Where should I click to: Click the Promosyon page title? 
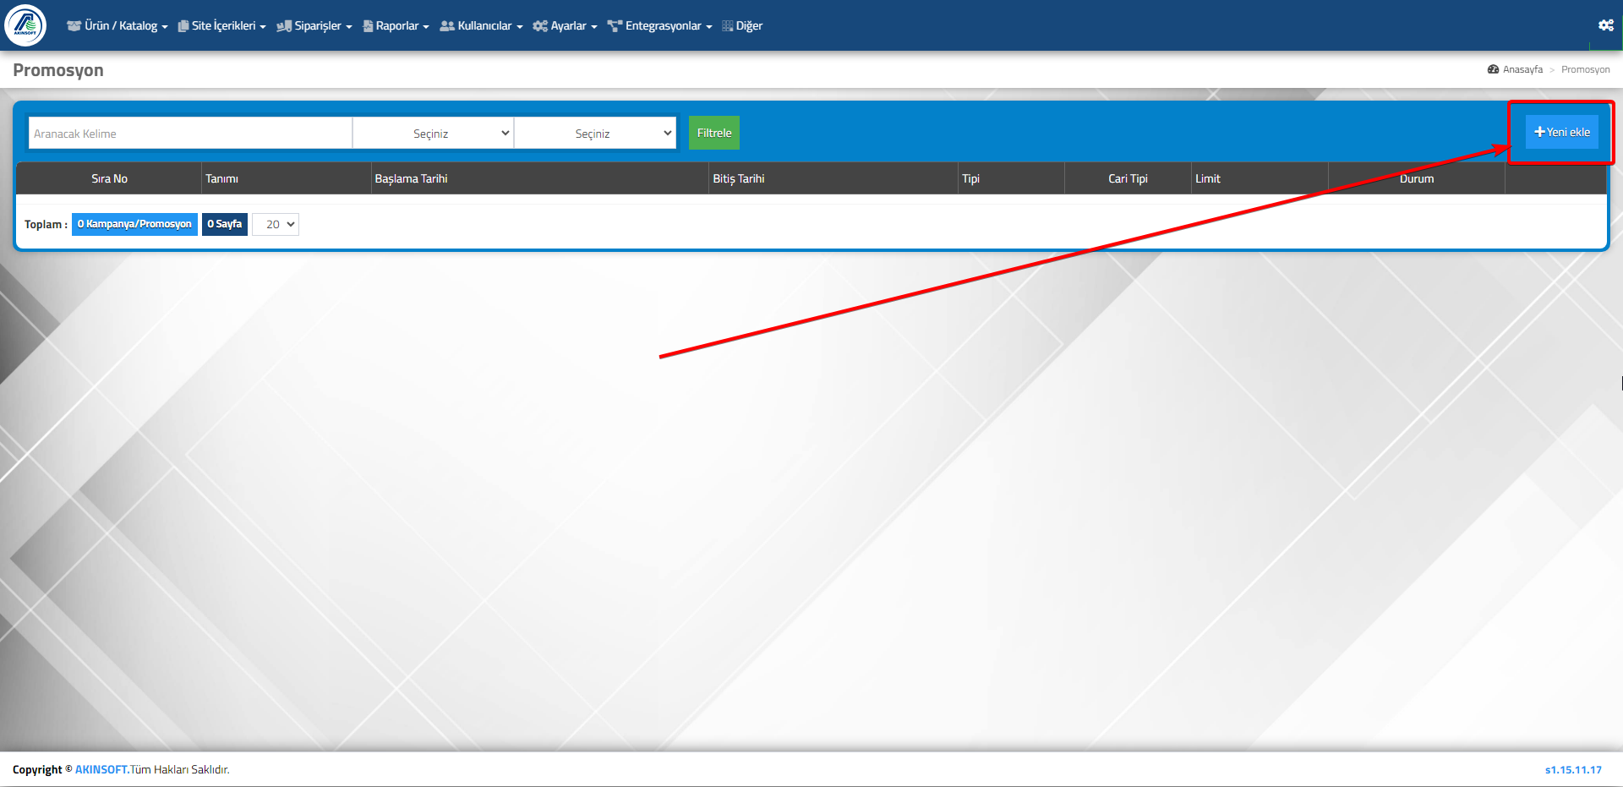(x=58, y=70)
